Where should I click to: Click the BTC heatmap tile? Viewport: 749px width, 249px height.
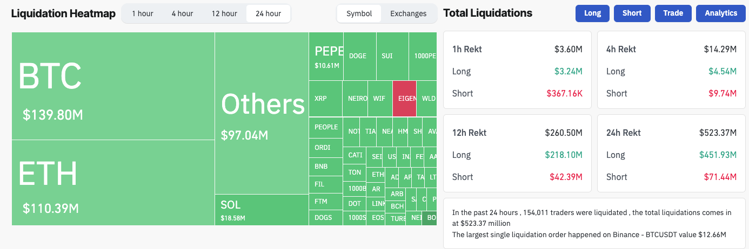tap(113, 86)
